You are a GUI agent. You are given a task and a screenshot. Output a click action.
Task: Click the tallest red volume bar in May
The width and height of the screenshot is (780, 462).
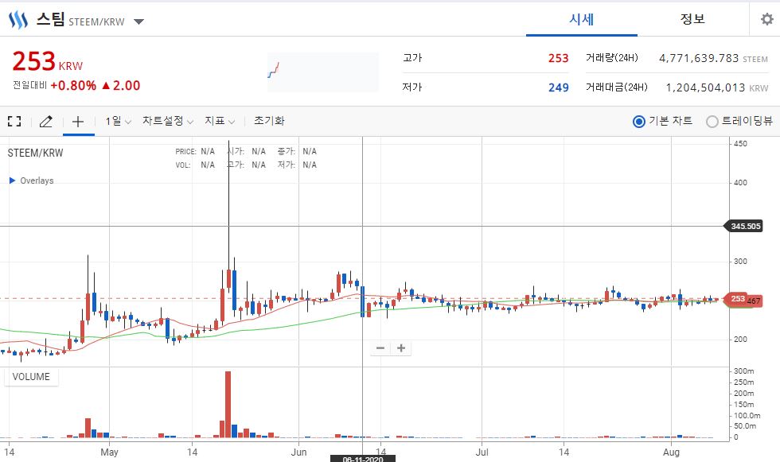[228, 405]
